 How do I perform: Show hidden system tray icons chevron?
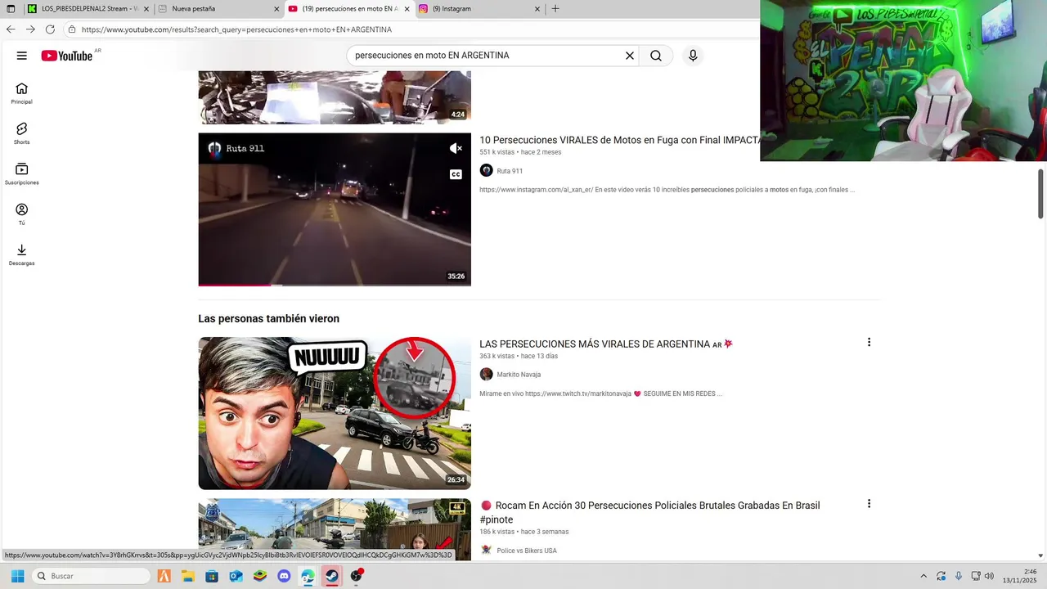point(923,576)
